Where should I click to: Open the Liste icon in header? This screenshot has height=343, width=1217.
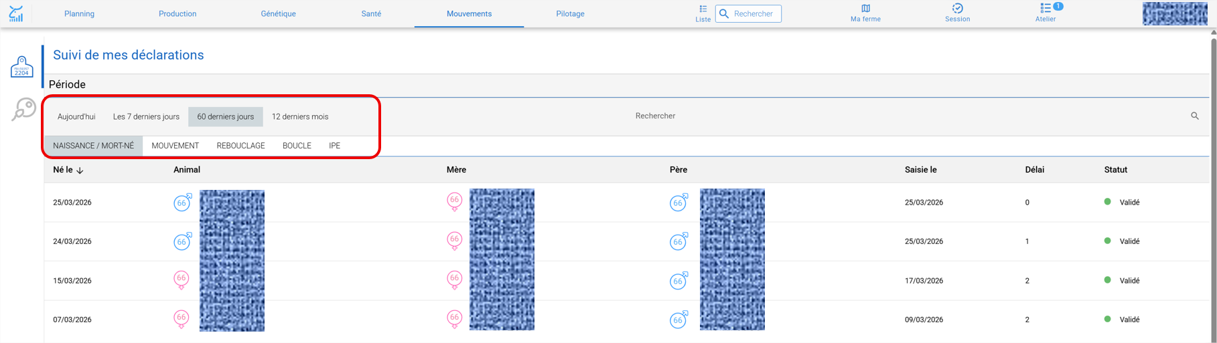point(703,9)
